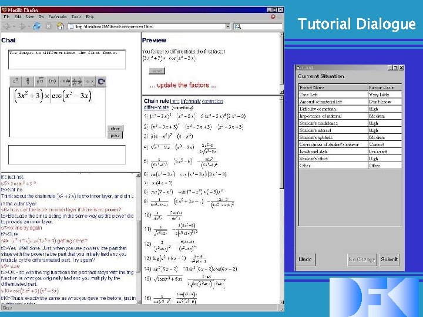Open the Chain rule 'examples' link
Screen dimensions: 423x317
[212, 101]
